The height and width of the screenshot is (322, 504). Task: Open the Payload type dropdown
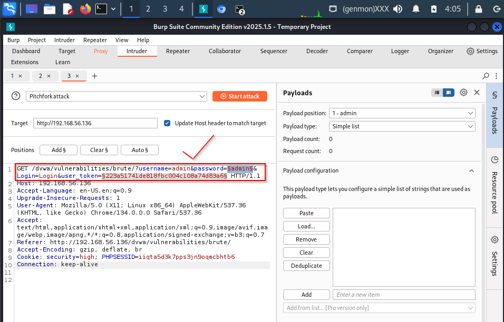402,126
